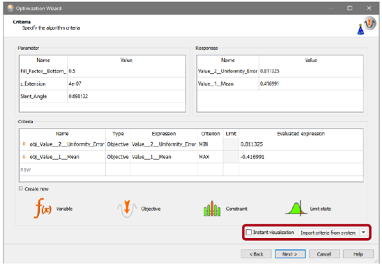Click icon beside obj_Value__1__Mean row

(x=24, y=157)
